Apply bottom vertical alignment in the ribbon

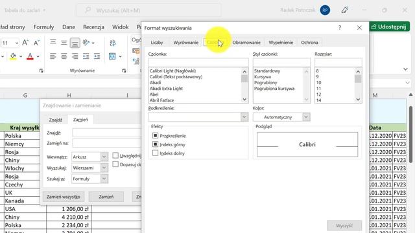(x=75, y=43)
